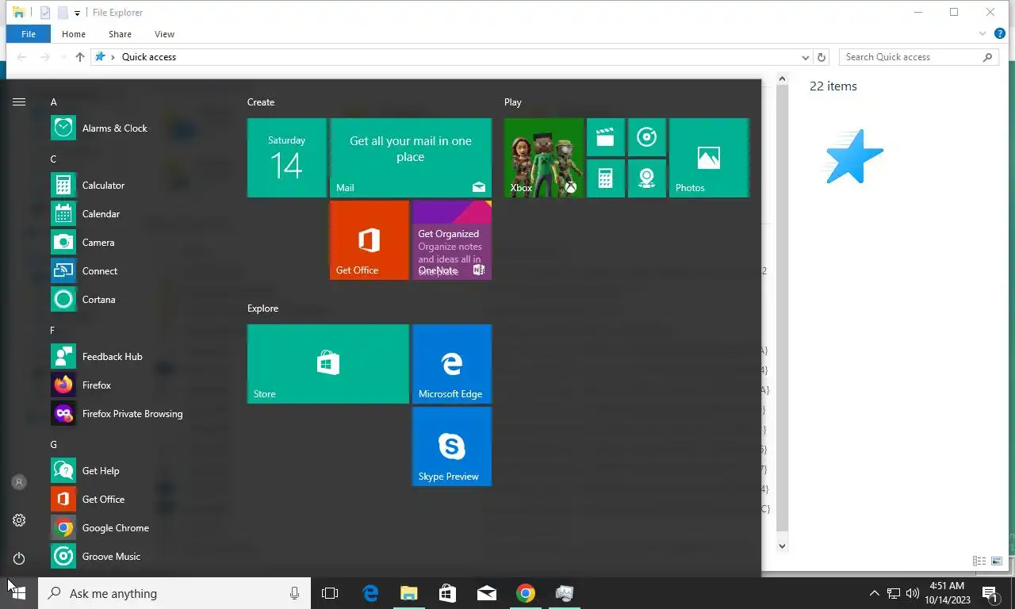1015x609 pixels.
Task: Open Settings gear in Start menu
Action: coord(19,520)
